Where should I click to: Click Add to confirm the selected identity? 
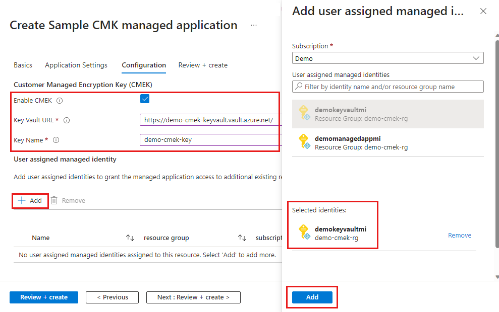tap(312, 297)
